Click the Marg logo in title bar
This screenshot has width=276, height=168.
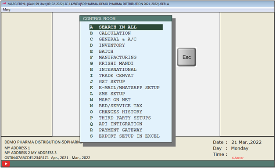(4, 4)
